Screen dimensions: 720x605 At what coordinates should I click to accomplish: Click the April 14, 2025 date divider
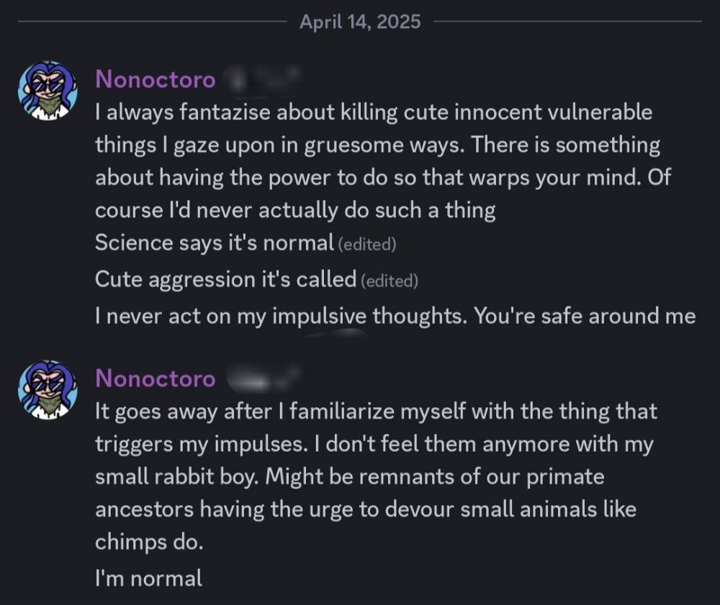pyautogui.click(x=360, y=22)
